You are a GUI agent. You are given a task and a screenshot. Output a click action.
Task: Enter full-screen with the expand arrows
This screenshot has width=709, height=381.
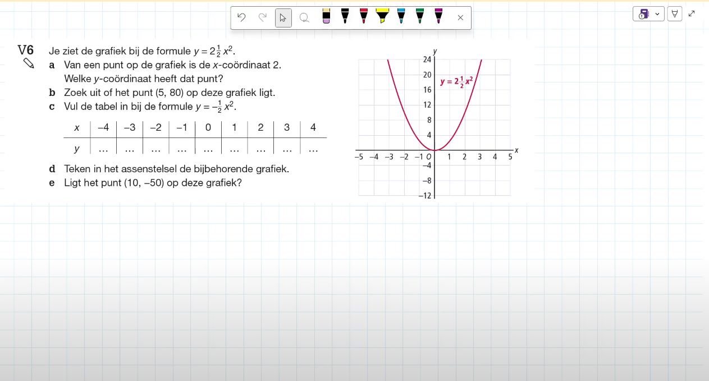pos(692,13)
